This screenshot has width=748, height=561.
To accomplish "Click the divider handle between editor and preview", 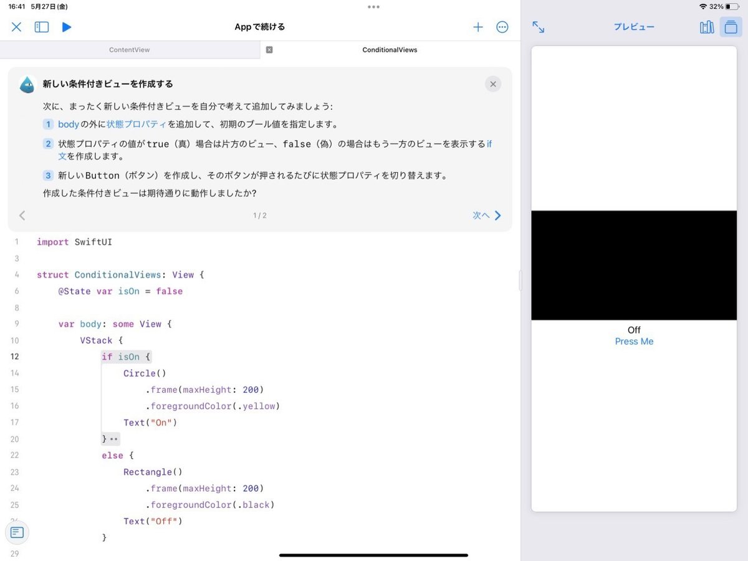I will pos(520,280).
